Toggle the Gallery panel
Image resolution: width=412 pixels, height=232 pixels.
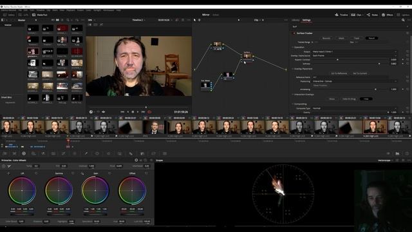pyautogui.click(x=9, y=15)
